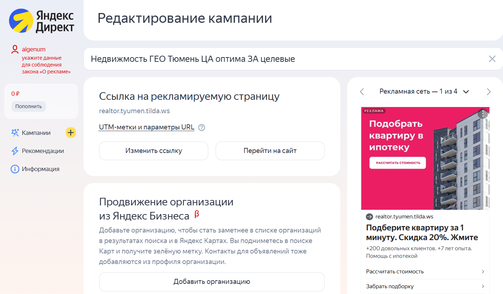
Task: Open the Забрать подборку quick link chevron
Action: (x=483, y=286)
